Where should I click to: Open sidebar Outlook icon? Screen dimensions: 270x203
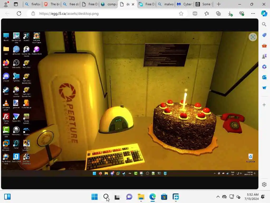tap(264, 77)
